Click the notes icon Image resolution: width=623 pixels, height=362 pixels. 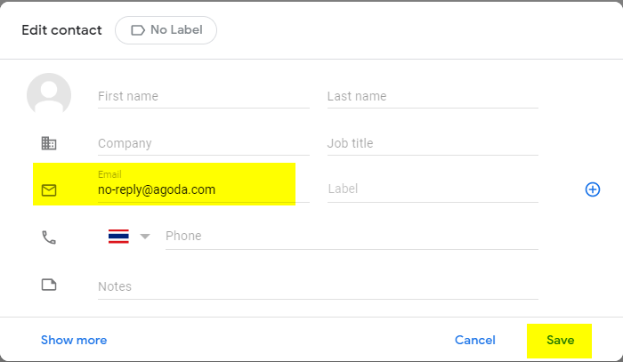49,285
